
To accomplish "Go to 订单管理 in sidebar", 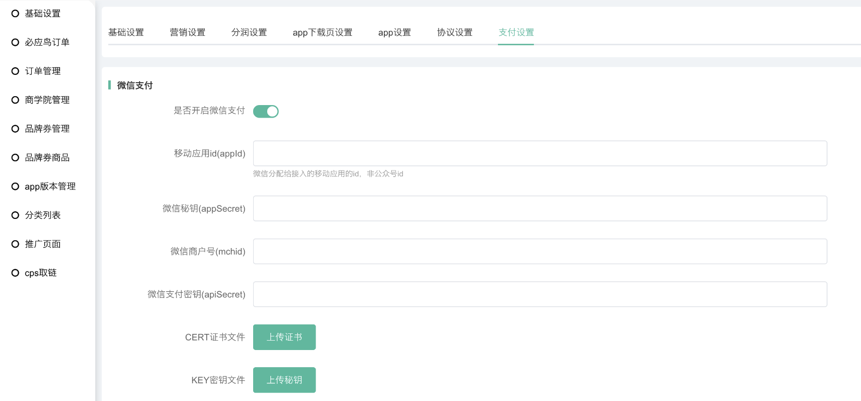I will coord(43,71).
